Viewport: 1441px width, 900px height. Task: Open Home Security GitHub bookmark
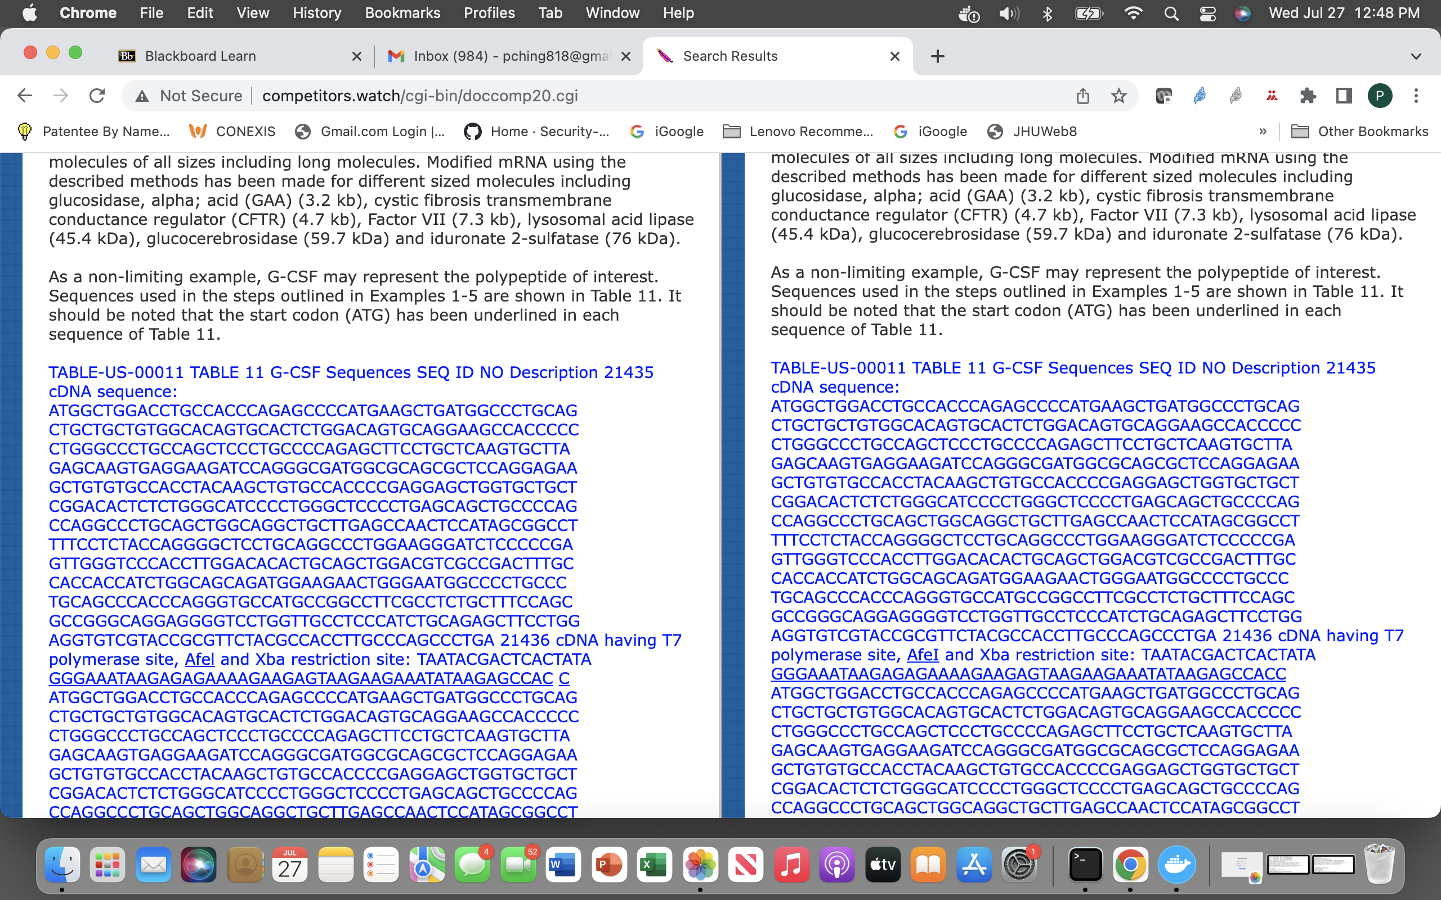[x=536, y=132]
